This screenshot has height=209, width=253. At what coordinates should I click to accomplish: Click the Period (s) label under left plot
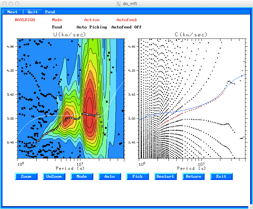pos(70,168)
